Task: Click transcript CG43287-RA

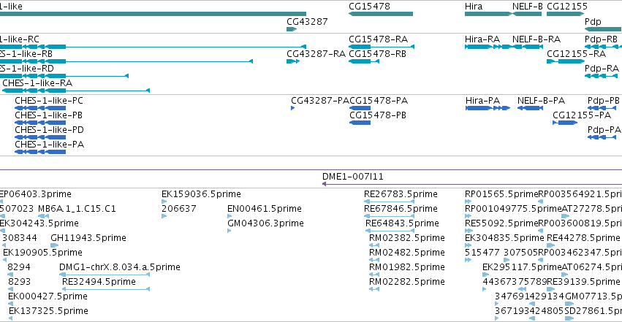Action: (x=293, y=61)
